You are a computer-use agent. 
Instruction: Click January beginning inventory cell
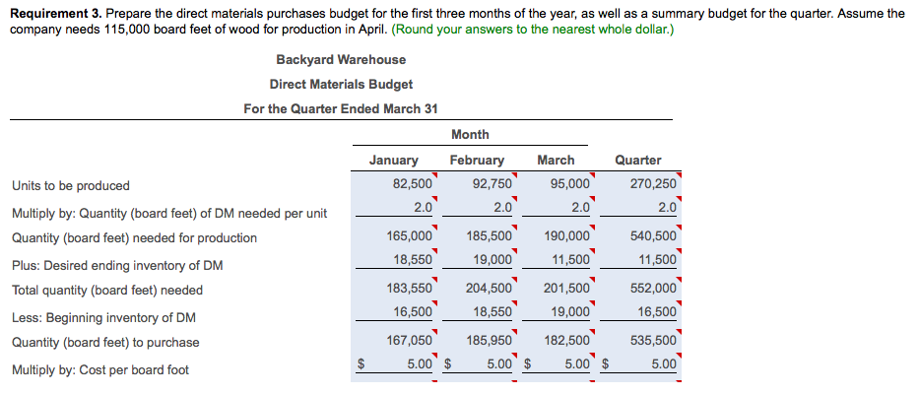tap(412, 312)
